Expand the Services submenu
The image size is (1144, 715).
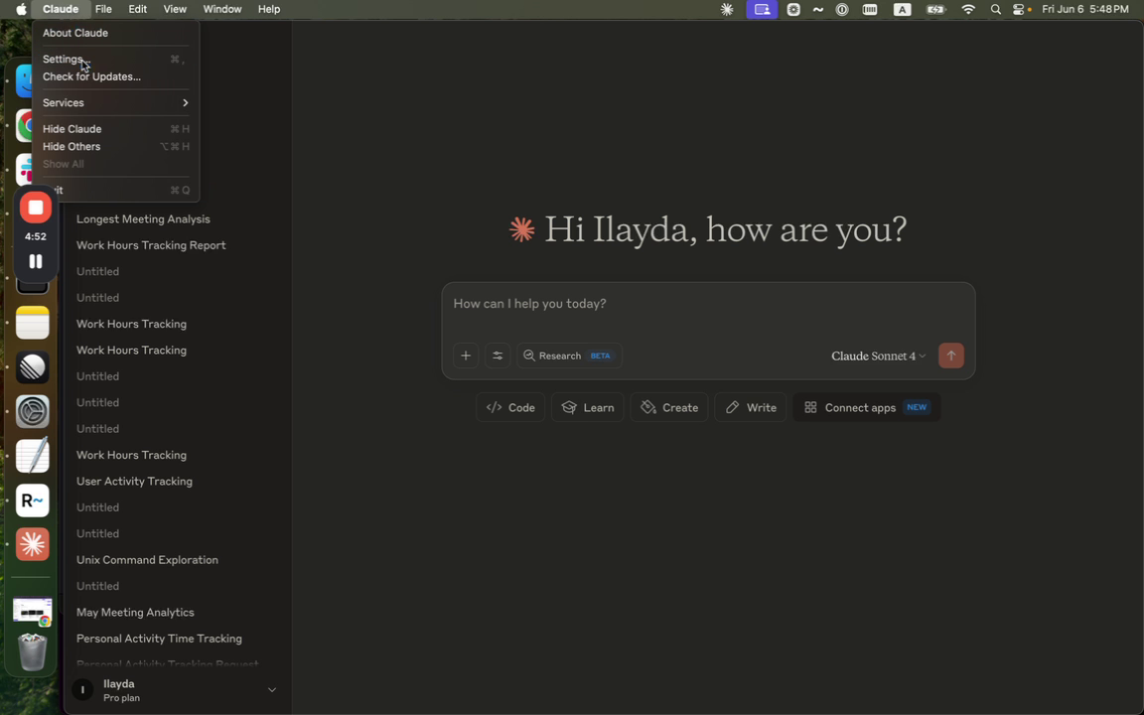point(115,102)
